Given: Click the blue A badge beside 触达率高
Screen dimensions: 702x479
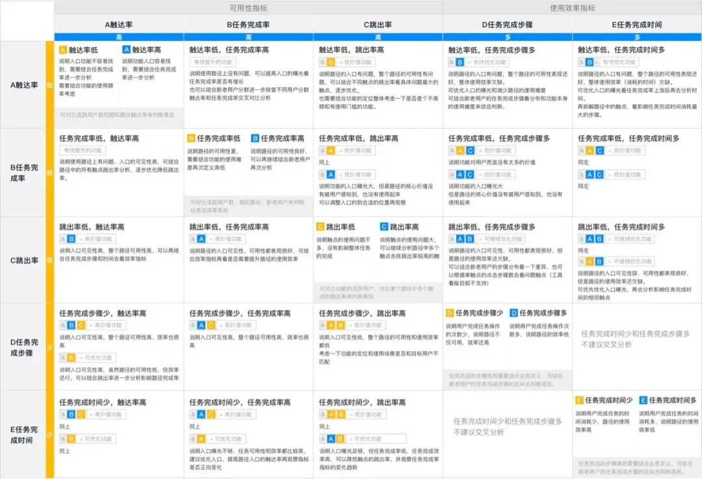Looking at the screenshot, I should [127, 49].
